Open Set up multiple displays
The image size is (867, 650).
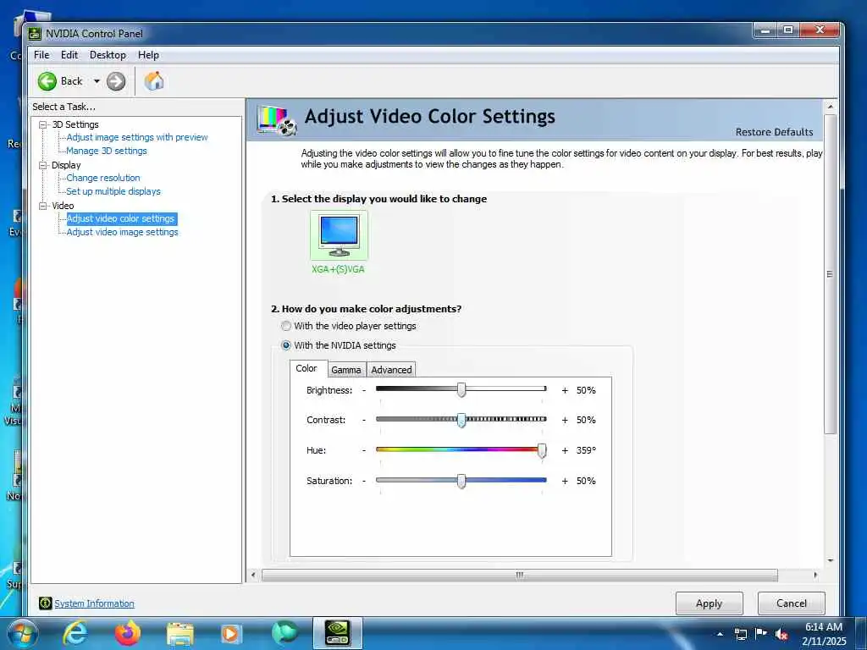click(113, 192)
